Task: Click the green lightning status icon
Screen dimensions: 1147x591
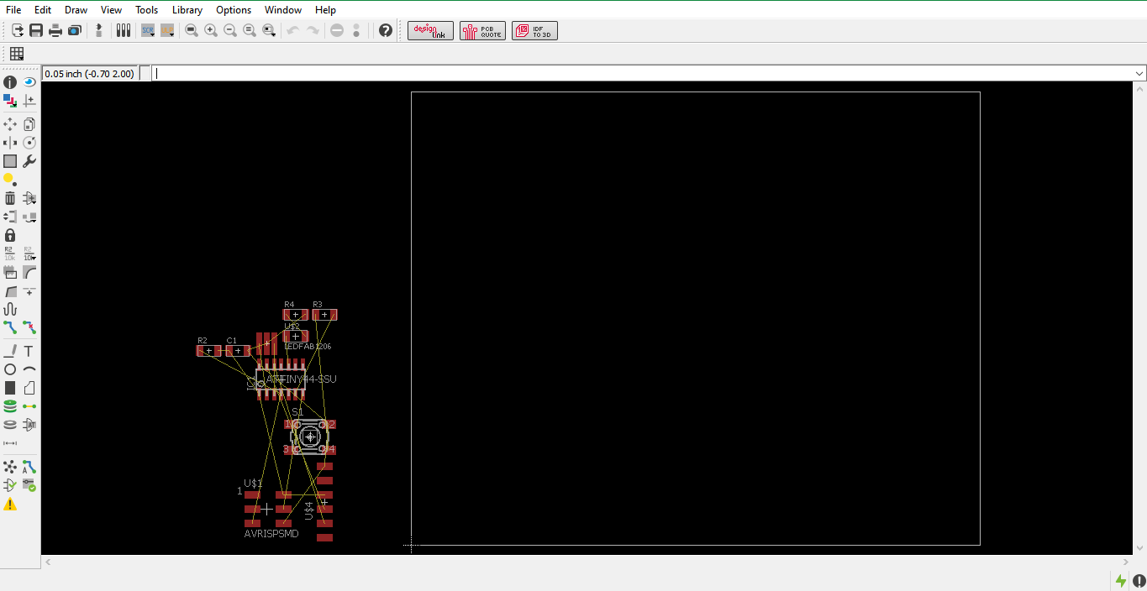Action: [x=1121, y=580]
